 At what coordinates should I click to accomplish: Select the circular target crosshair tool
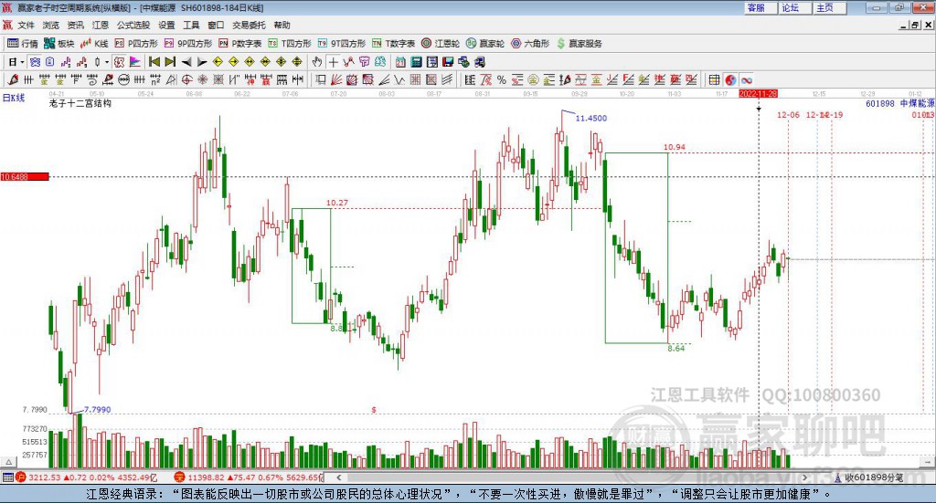pyautogui.click(x=186, y=79)
